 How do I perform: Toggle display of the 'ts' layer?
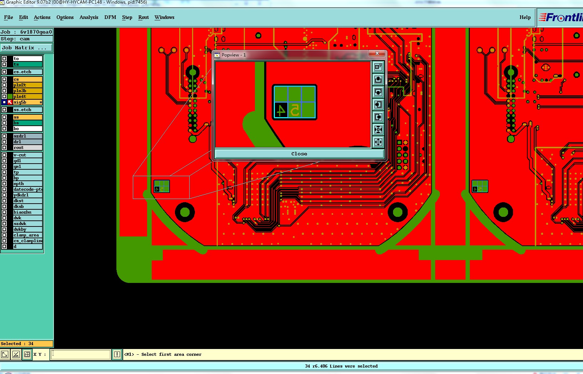4,64
